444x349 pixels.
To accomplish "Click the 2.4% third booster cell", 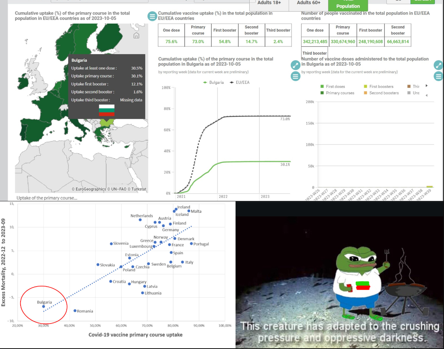I will pyautogui.click(x=278, y=41).
